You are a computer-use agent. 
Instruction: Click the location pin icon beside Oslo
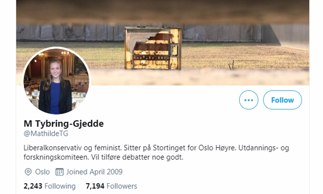[x=28, y=172]
